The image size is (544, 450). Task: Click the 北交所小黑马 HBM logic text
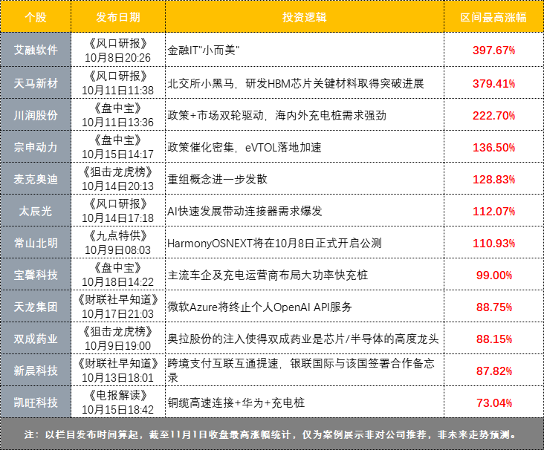[x=296, y=83]
